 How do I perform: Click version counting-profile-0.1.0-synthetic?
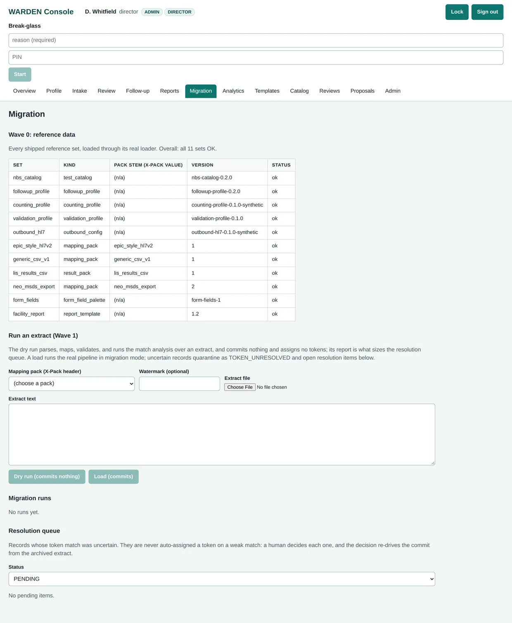click(x=227, y=205)
